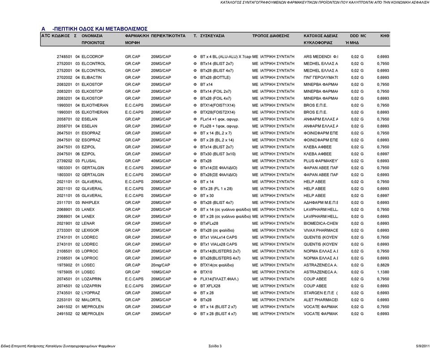The width and height of the screenshot is (430, 348).
Task: Click the ALET PHARMACEU license holder
Action: (x=321, y=300)
